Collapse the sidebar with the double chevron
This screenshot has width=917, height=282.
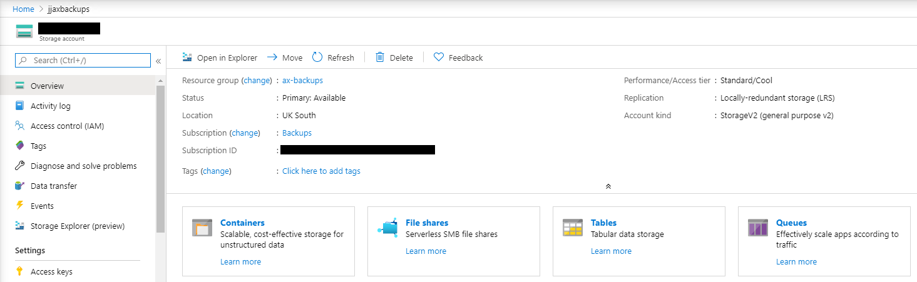click(x=158, y=61)
